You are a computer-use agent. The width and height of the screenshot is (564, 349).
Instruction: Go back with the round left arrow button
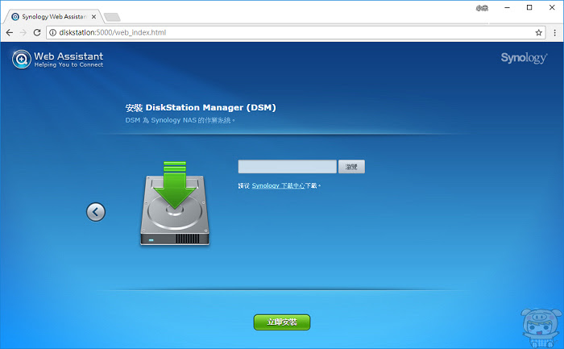[x=96, y=212]
